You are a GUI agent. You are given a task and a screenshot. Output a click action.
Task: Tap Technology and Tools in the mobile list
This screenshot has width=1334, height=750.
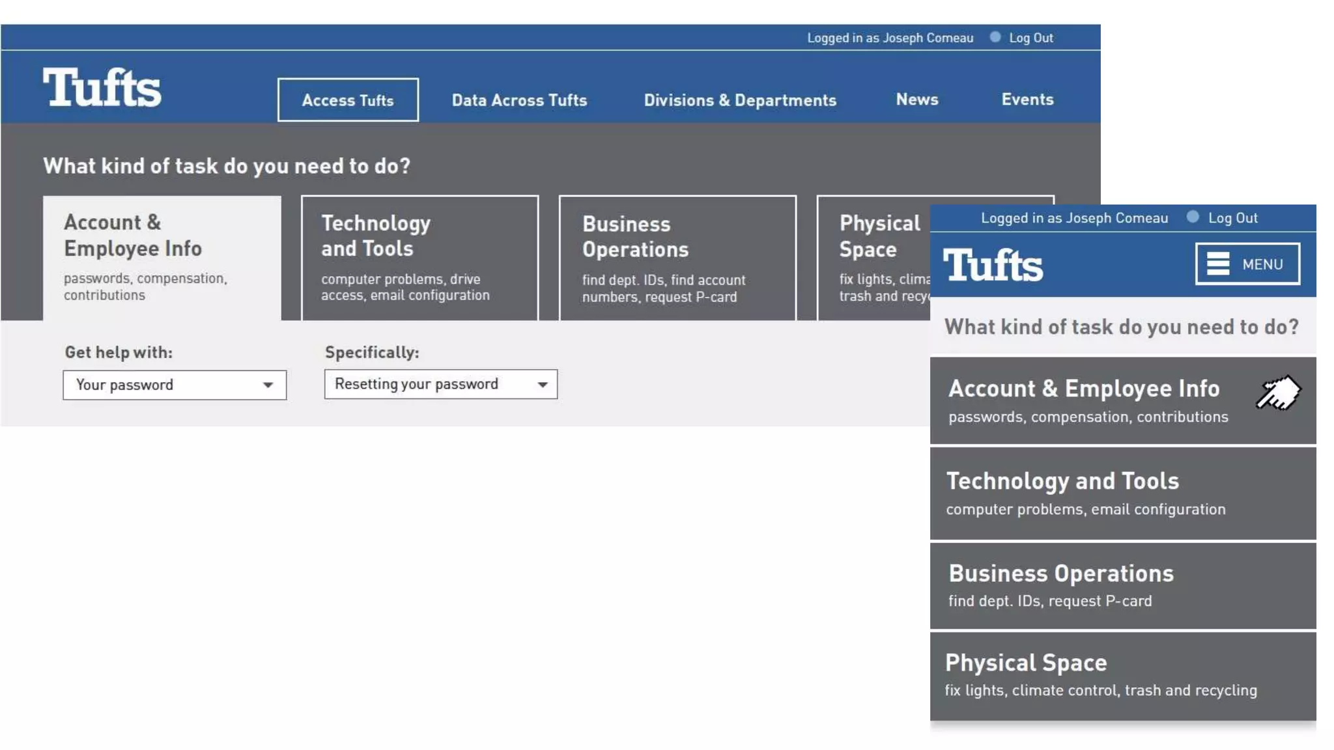pos(1122,493)
